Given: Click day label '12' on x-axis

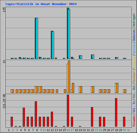Looking at the screenshot, I should coord(52,130).
